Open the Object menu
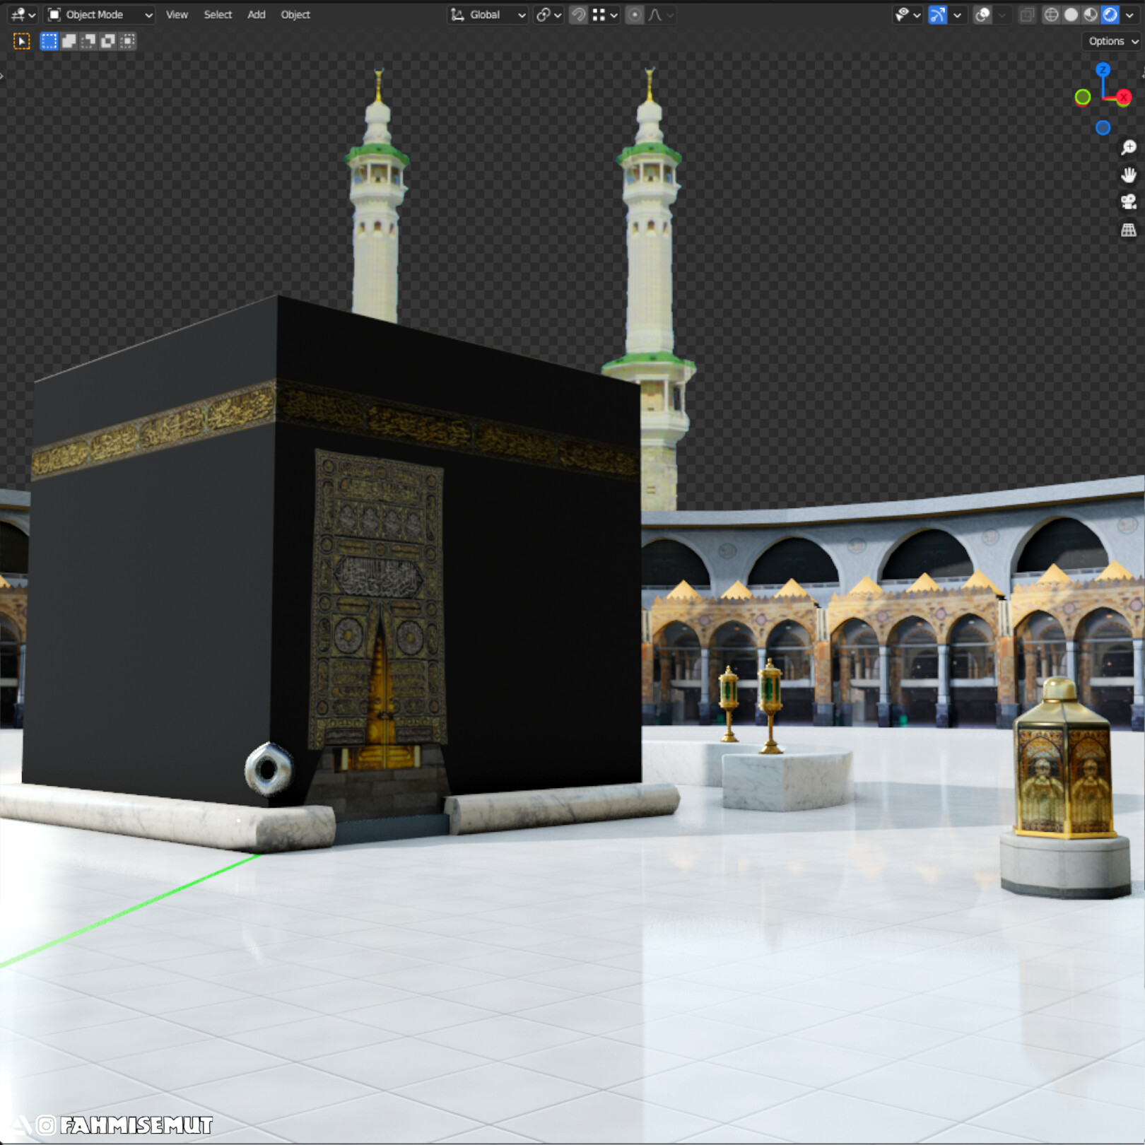This screenshot has width=1145, height=1145. coord(295,15)
